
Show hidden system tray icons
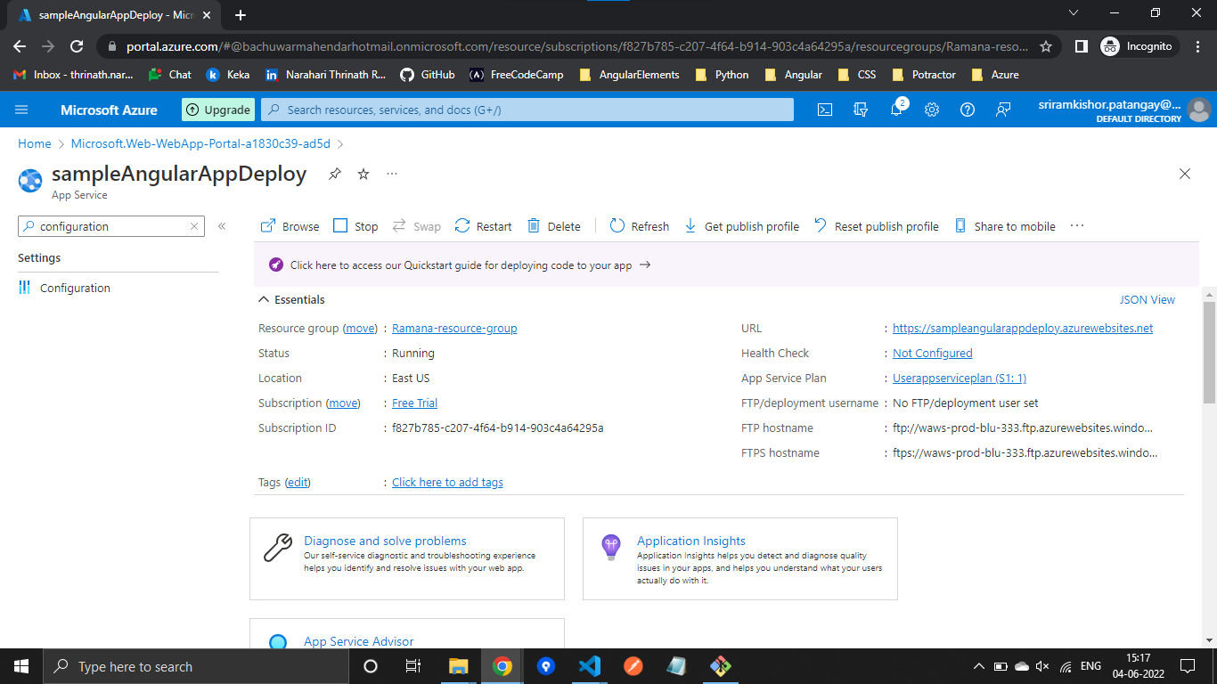click(x=978, y=666)
